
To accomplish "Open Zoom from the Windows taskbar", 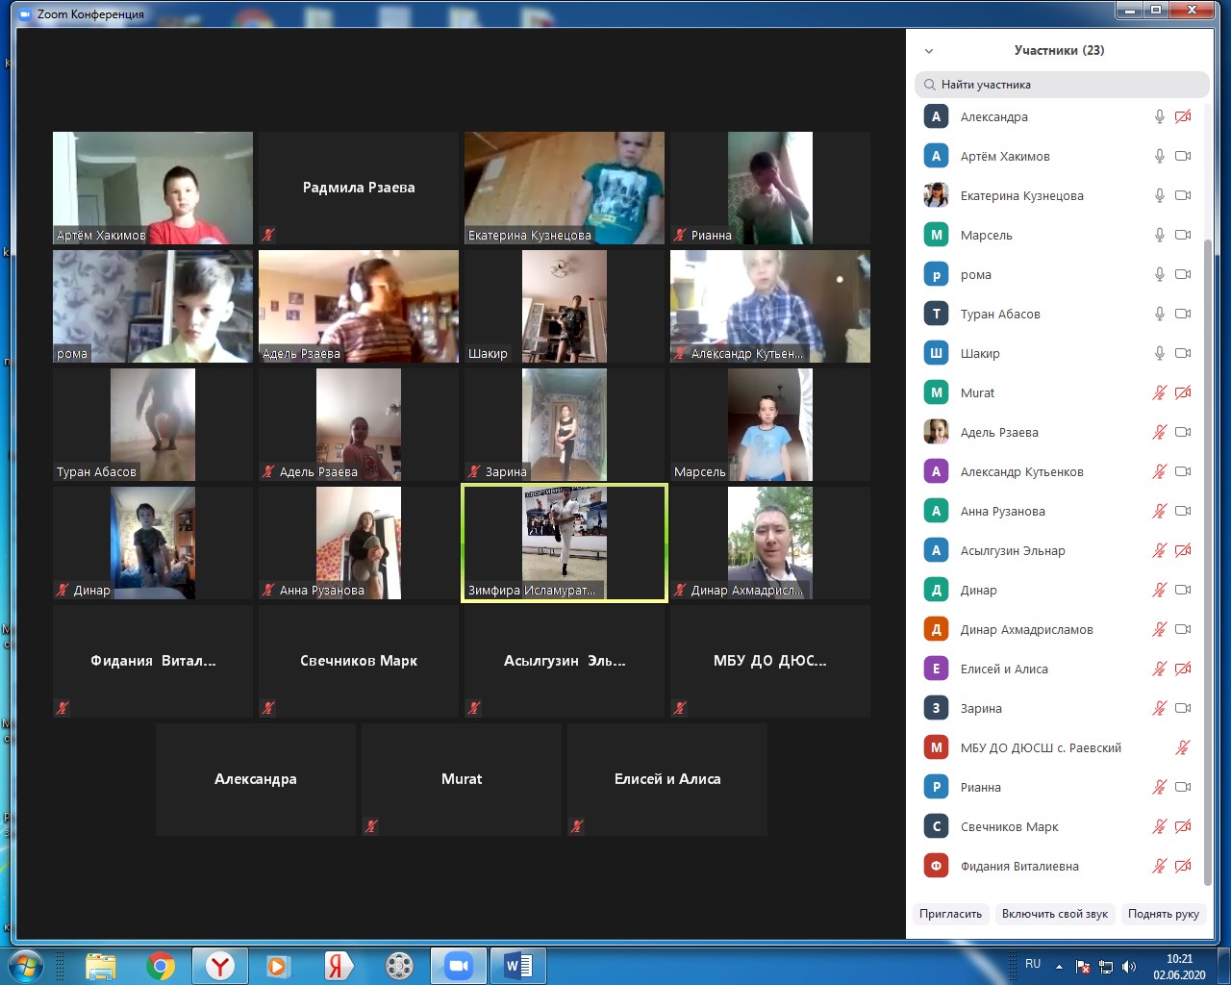I will click(459, 965).
